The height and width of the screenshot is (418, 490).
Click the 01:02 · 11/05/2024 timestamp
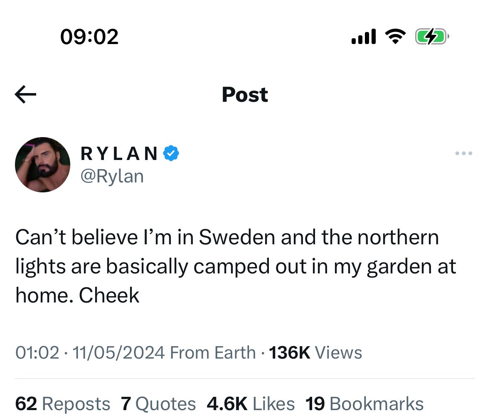coord(90,353)
